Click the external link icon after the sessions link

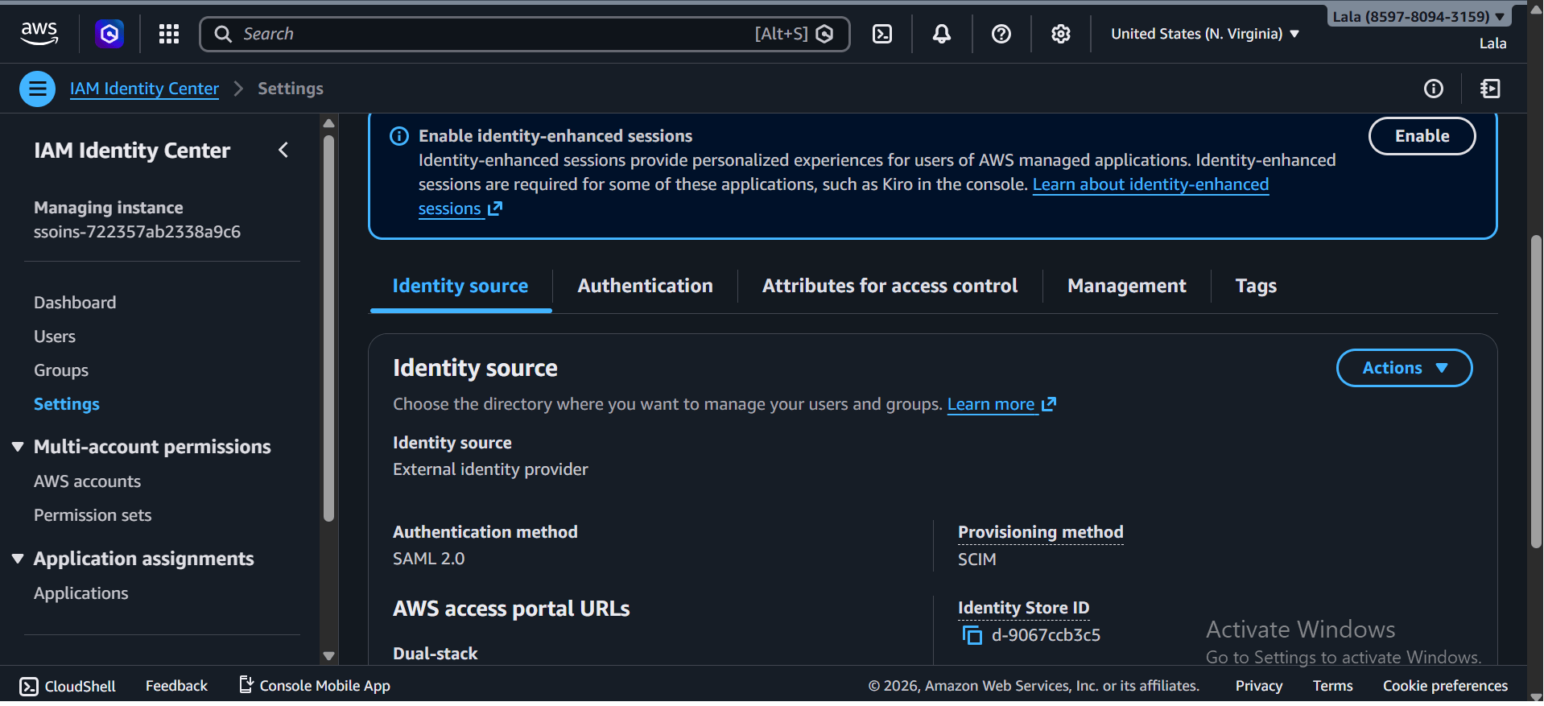495,208
